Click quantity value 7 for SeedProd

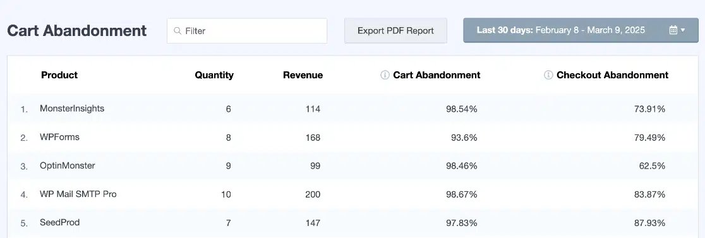tap(229, 223)
